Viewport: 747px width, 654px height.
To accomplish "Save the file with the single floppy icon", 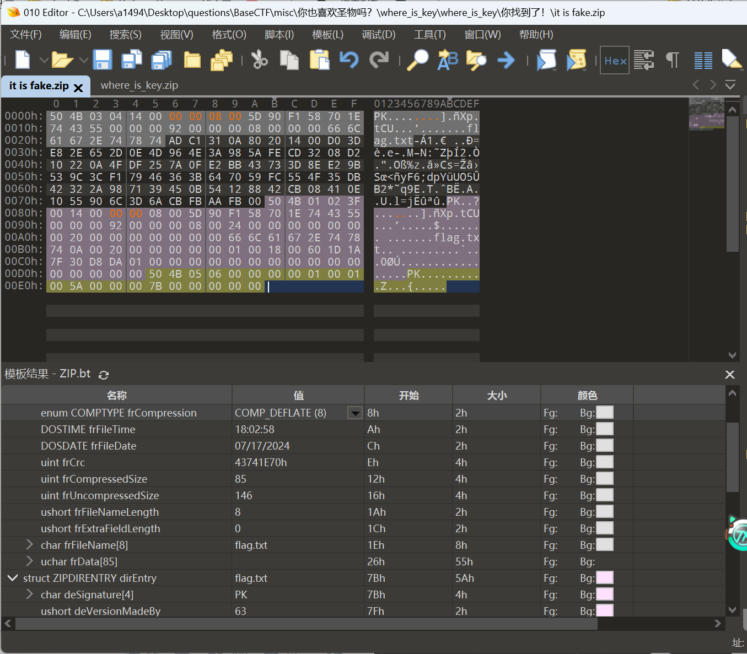I will coord(103,60).
